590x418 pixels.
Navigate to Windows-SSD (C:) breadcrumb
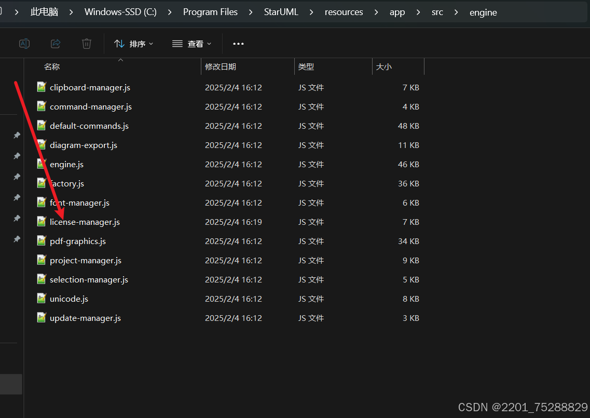click(x=120, y=12)
